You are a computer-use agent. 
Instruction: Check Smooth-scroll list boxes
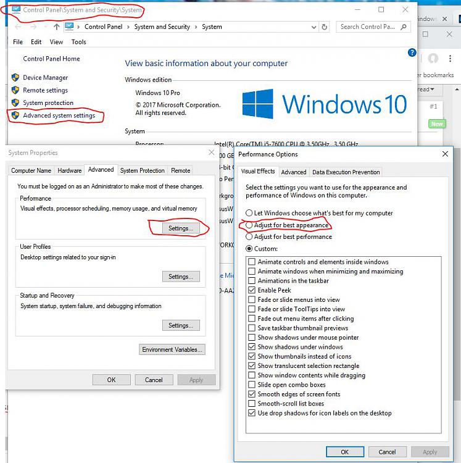(x=252, y=403)
